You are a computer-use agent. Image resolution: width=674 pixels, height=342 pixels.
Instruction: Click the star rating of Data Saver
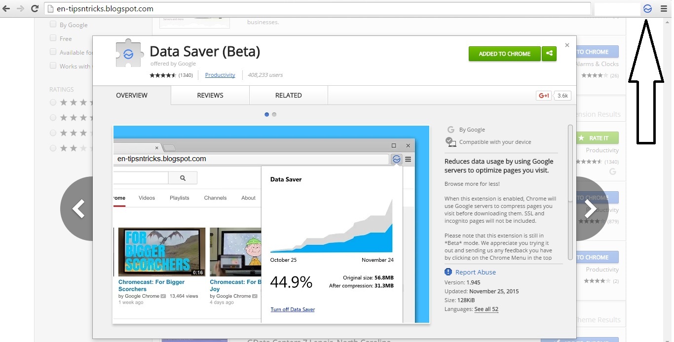coord(163,75)
